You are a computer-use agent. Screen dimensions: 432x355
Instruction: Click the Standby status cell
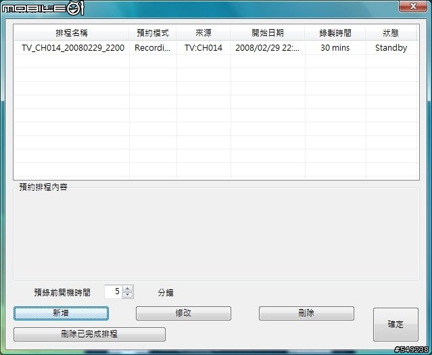click(x=391, y=48)
